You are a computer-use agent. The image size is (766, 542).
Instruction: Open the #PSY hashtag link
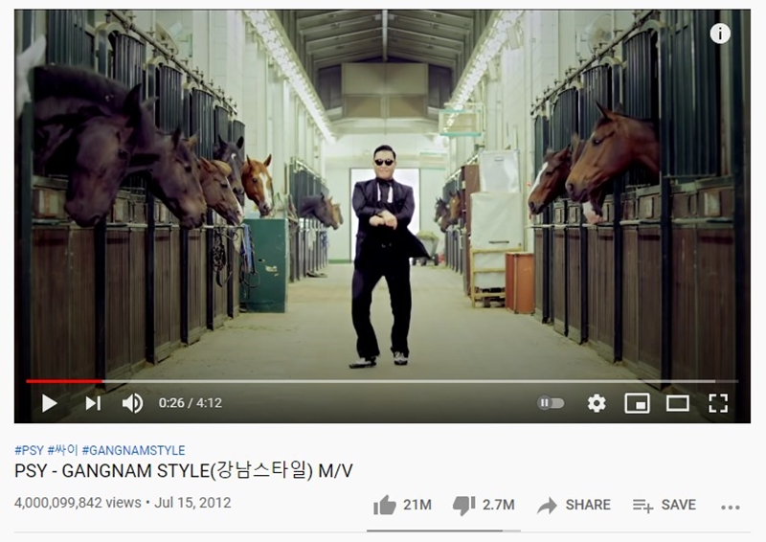click(30, 450)
